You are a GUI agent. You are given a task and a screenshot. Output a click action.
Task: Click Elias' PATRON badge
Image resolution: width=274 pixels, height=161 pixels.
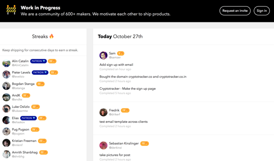[x=29, y=118]
